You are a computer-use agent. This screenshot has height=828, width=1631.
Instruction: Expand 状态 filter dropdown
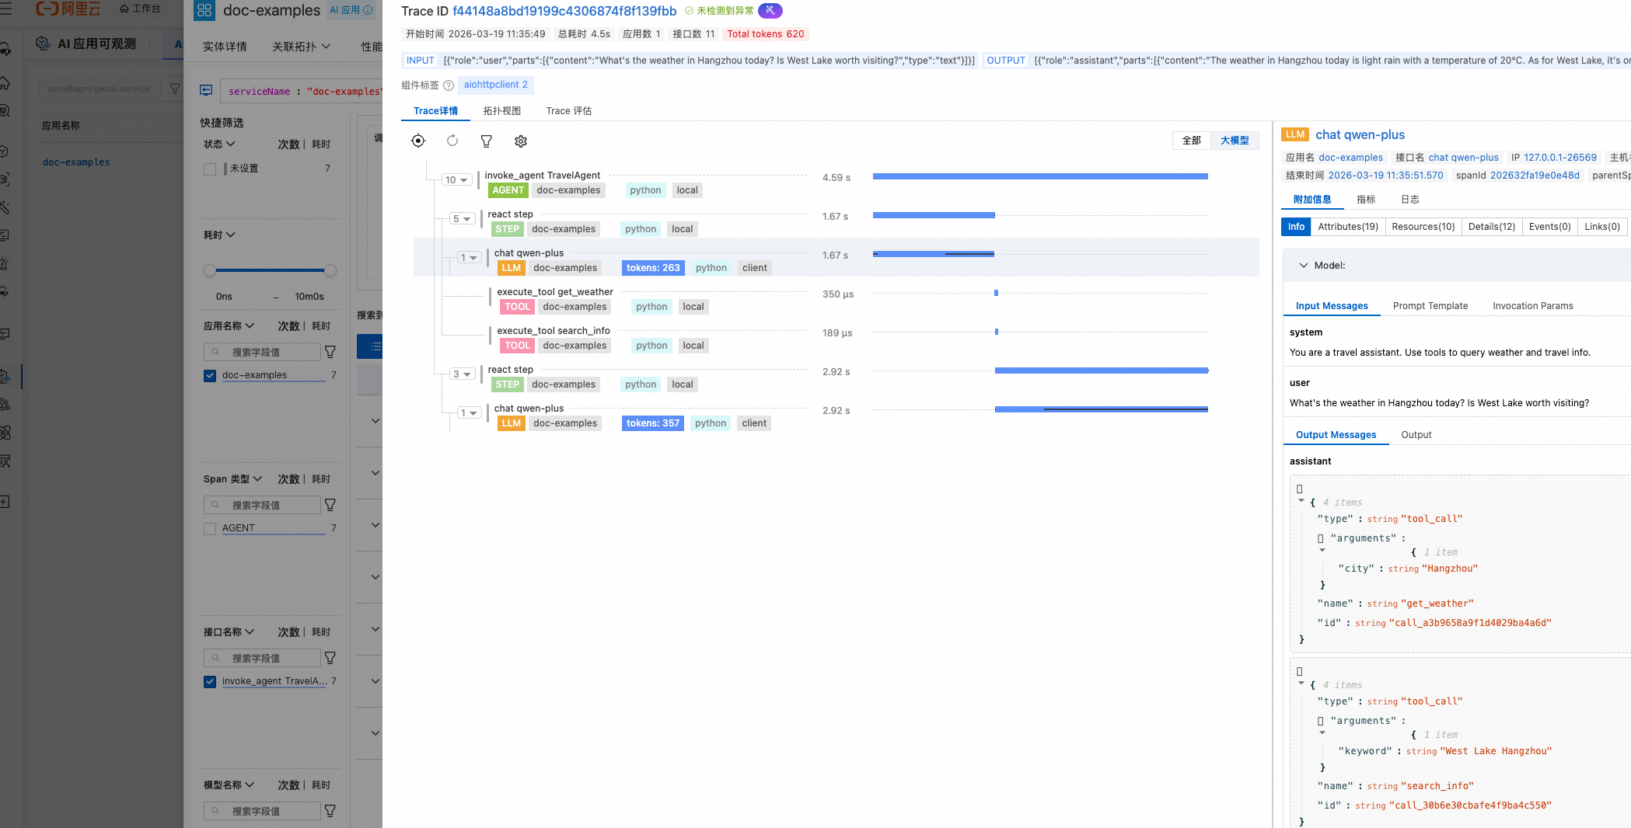coord(219,144)
